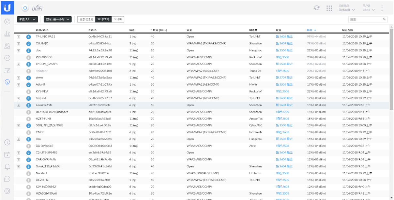The image size is (394, 200).
Task: Open the 距 2607 最近 link on CU_GAjX row
Action: [x=284, y=44]
